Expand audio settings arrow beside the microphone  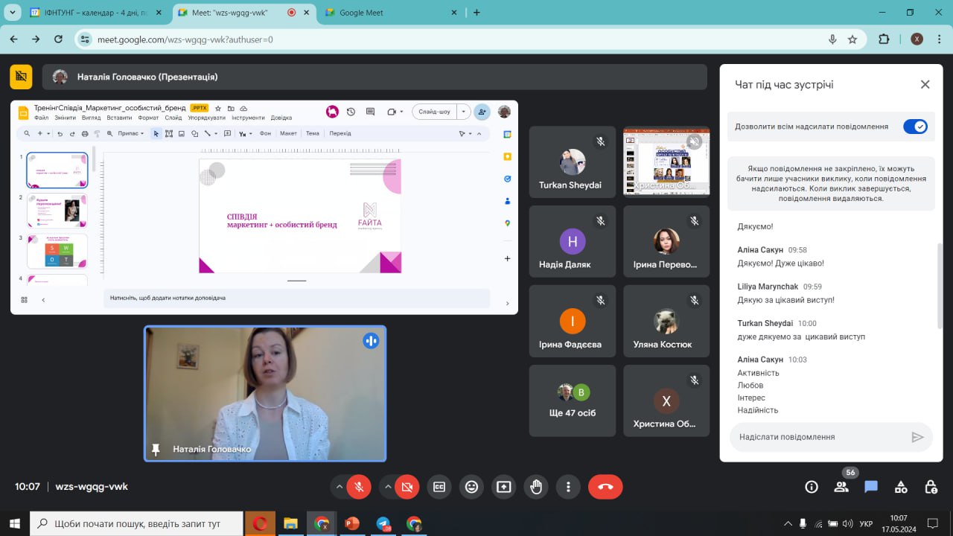pos(340,487)
